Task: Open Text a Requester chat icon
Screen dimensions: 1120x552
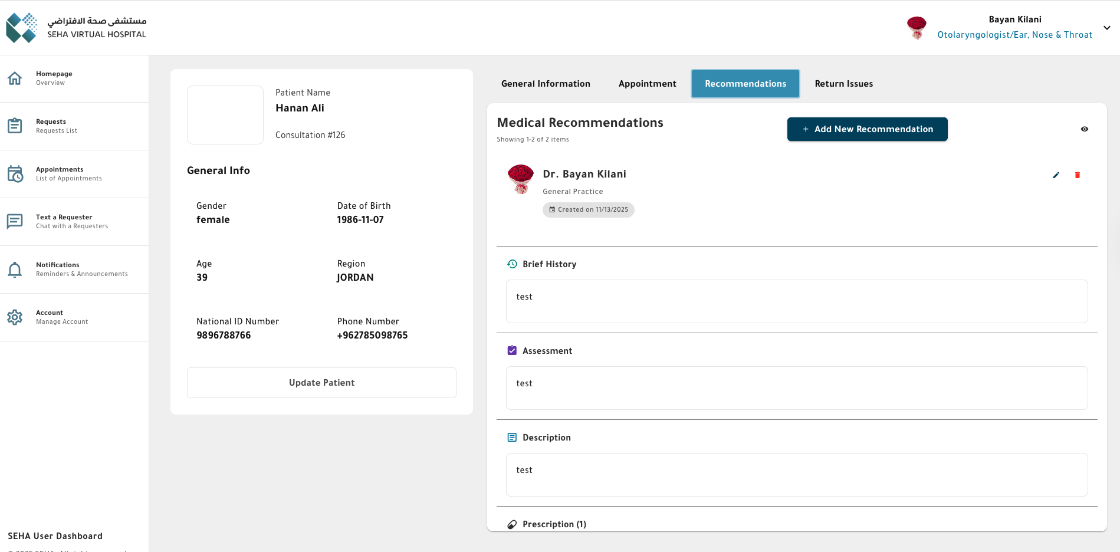Action: (x=15, y=222)
